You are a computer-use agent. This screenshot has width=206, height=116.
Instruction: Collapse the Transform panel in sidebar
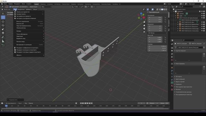coord(148,12)
